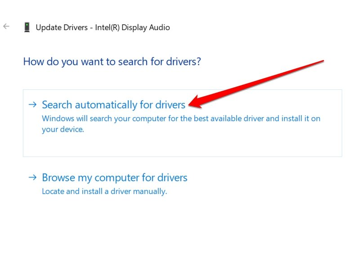The width and height of the screenshot is (363, 257).
Task: Click arrow icon beside Browse my computer
Action: [x=33, y=177]
